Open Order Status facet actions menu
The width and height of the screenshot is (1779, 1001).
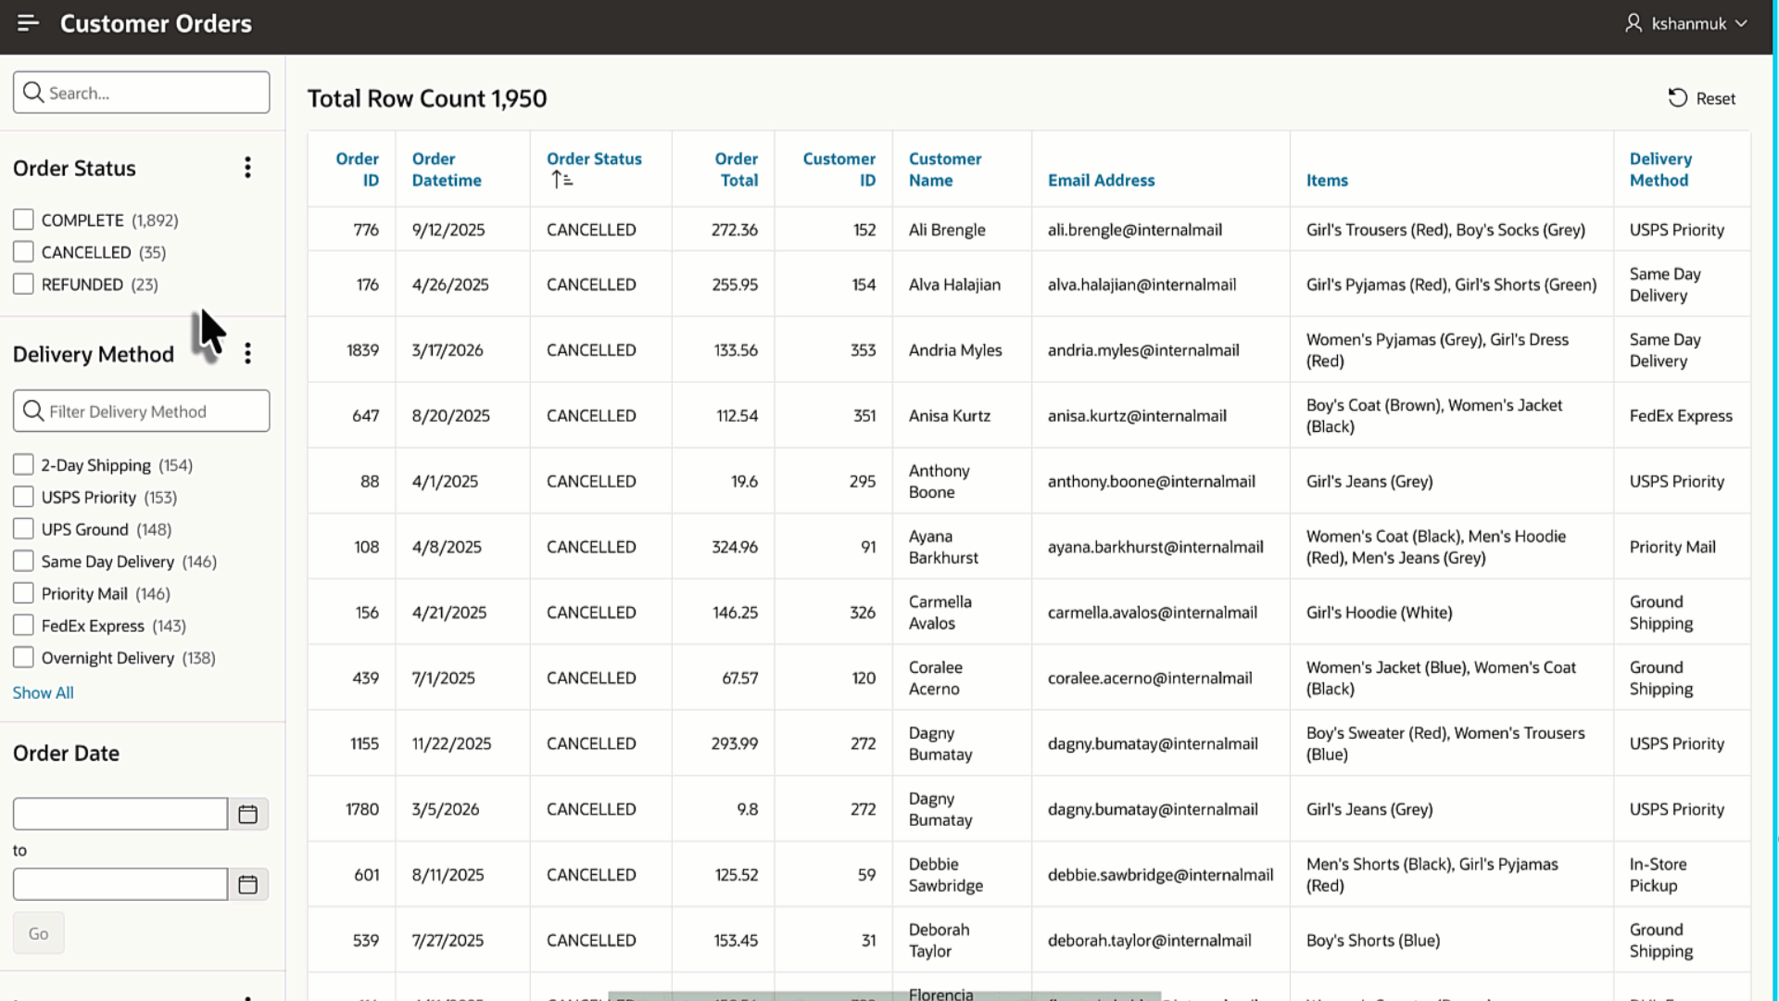(247, 168)
